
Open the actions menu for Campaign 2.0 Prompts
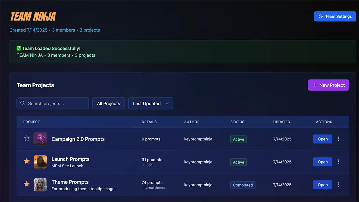338,139
